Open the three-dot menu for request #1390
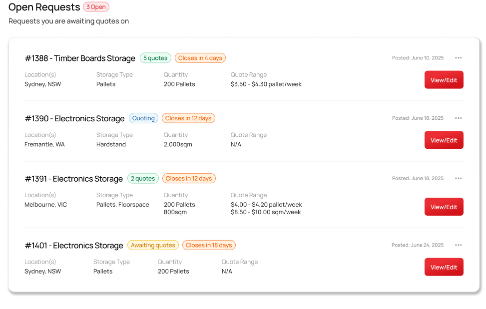486x309 pixels. (x=458, y=118)
